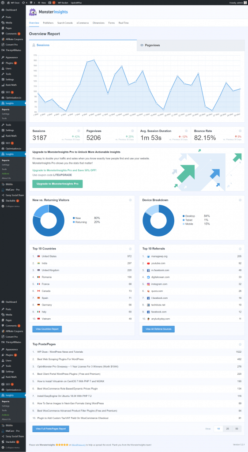Open comments bubble in the admin bar
This screenshot has height=452, width=248.
32,2
